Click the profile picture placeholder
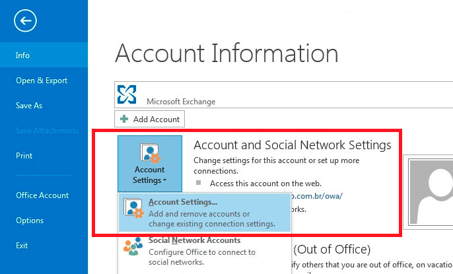The image size is (453, 274). (x=431, y=192)
